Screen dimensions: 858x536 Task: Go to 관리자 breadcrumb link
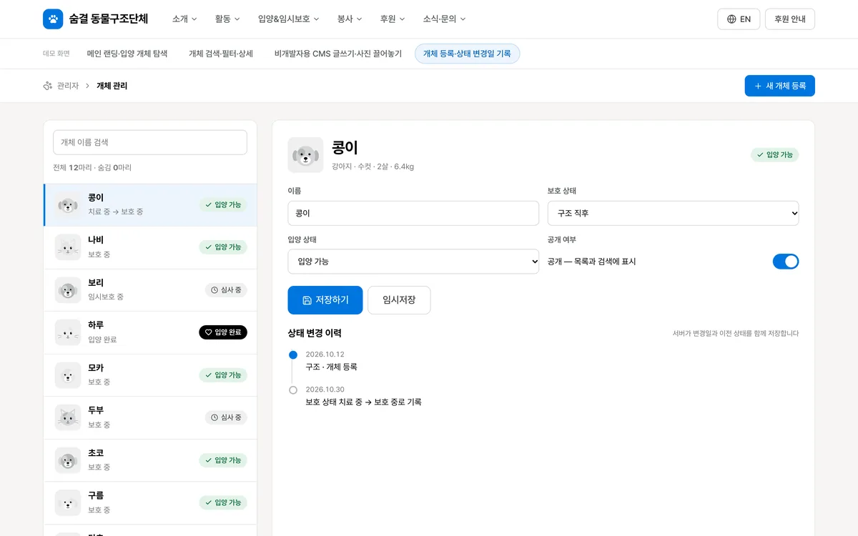point(68,86)
